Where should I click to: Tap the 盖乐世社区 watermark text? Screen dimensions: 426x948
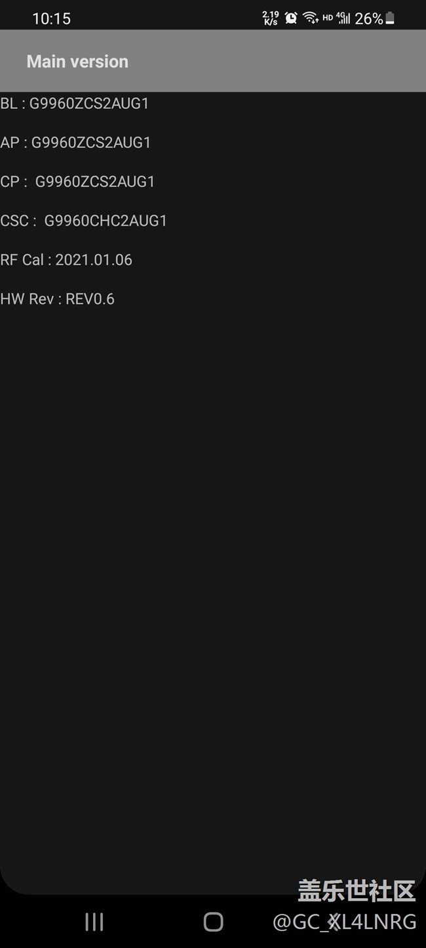pyautogui.click(x=357, y=891)
